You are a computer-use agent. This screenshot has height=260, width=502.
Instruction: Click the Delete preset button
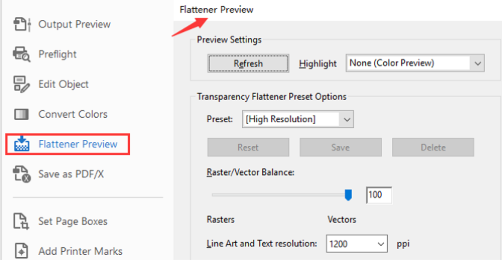(433, 147)
